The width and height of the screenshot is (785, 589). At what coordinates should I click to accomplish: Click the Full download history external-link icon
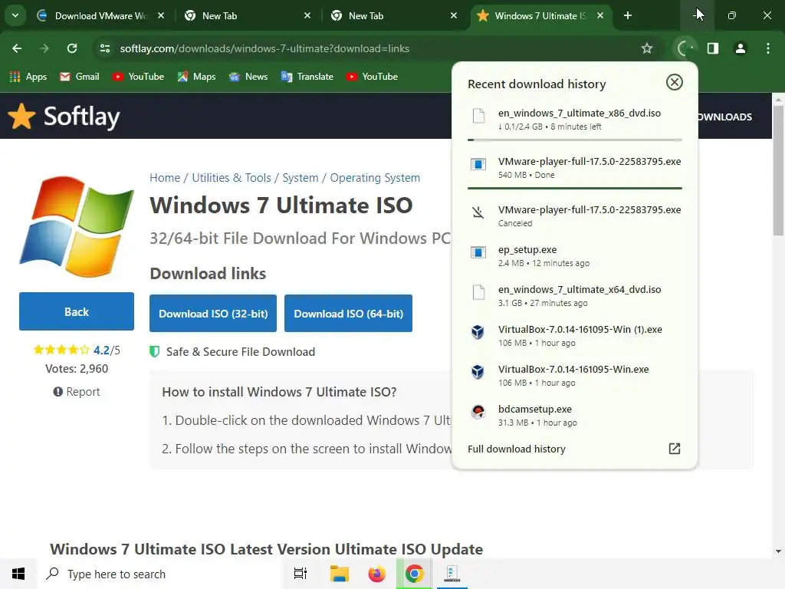[675, 448]
